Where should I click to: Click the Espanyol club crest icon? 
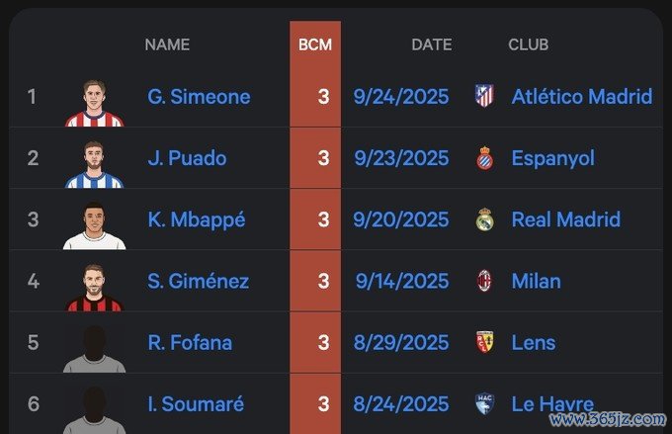[x=483, y=158]
